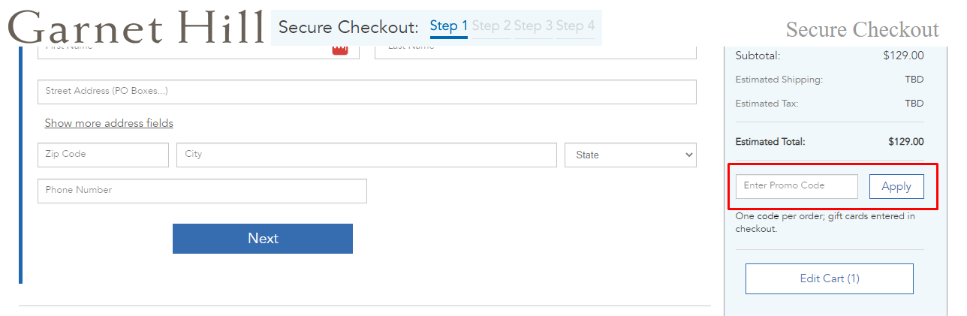Click the First Name field
The height and width of the screenshot is (316, 967).
click(x=198, y=50)
